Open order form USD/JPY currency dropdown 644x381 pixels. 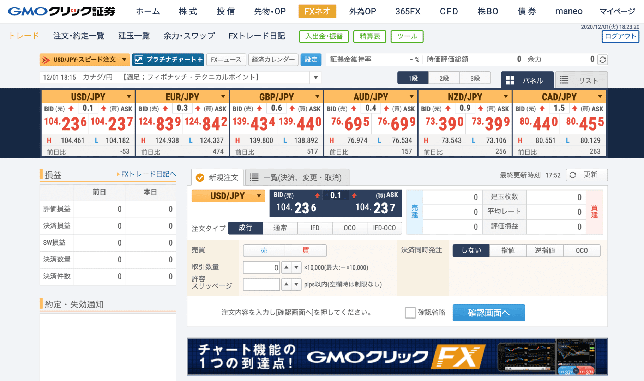(228, 196)
